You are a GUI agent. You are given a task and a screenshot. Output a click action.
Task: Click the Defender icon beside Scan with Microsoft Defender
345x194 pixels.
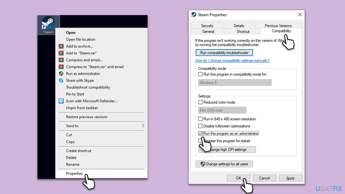point(61,101)
